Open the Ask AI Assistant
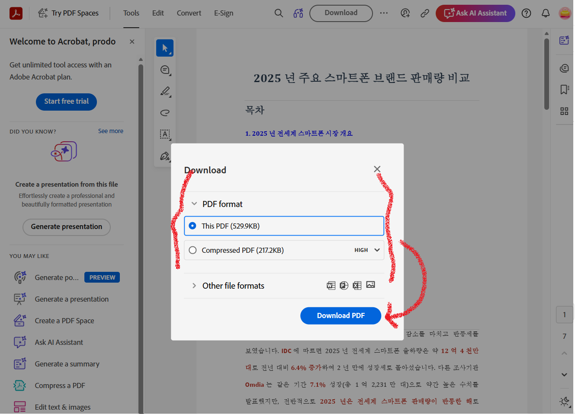Viewport: 575px width, 414px height. tap(475, 13)
